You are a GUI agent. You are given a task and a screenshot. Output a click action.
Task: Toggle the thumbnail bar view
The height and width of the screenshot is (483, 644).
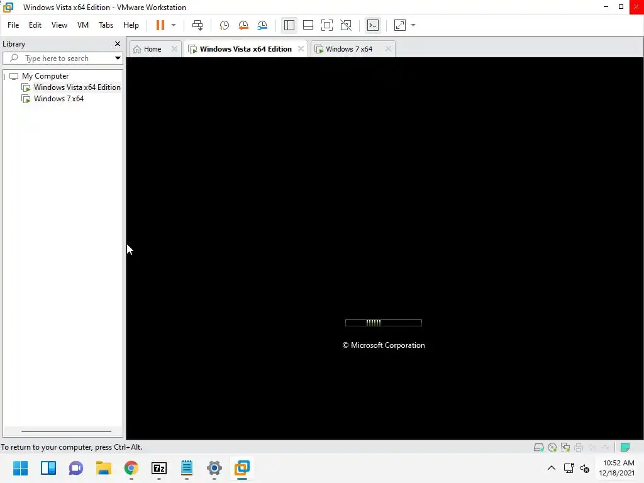pos(308,25)
